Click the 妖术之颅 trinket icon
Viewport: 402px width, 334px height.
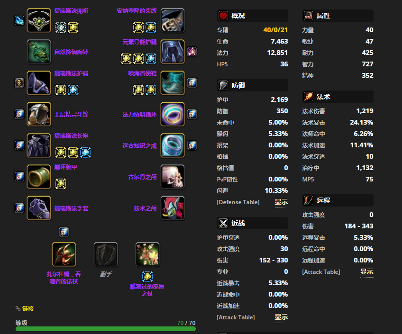point(173,208)
